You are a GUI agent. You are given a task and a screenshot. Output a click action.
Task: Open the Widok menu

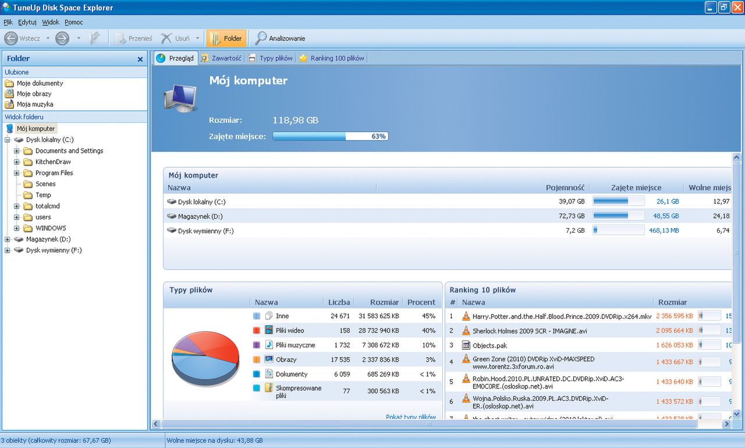pos(51,22)
